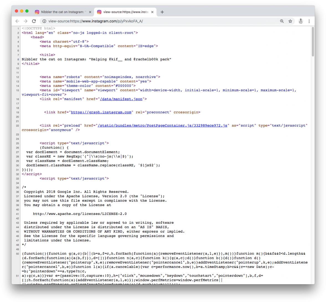Click the browser back arrow

click(x=17, y=21)
